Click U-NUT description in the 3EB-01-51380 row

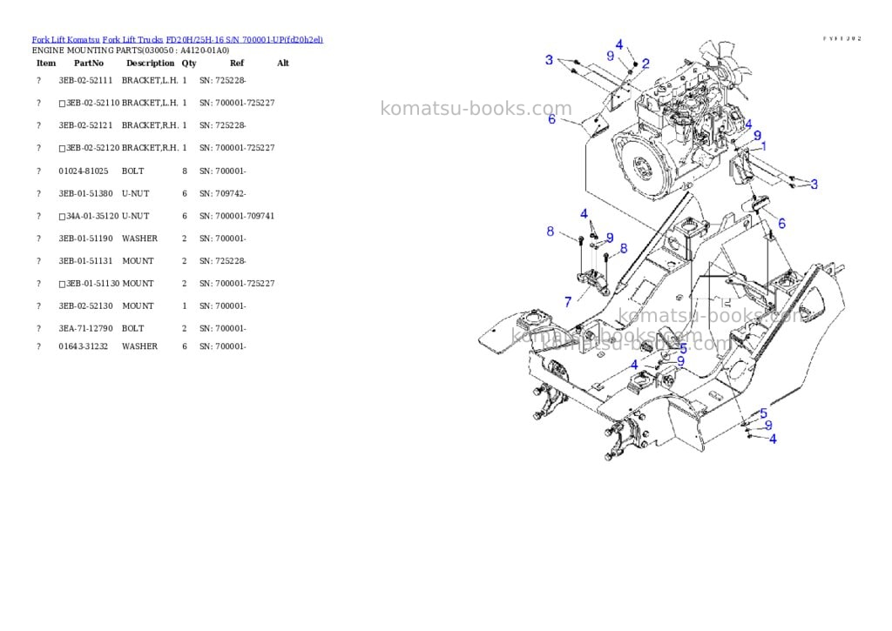(x=135, y=193)
